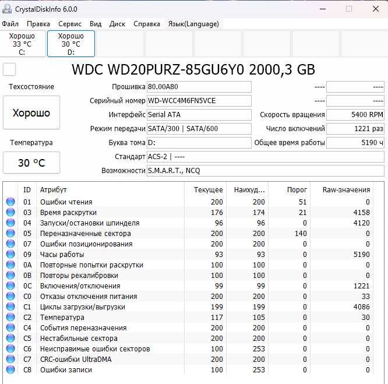The image size is (388, 384).
Task: Click status orb for Ошибки чтения row
Action: (10, 202)
